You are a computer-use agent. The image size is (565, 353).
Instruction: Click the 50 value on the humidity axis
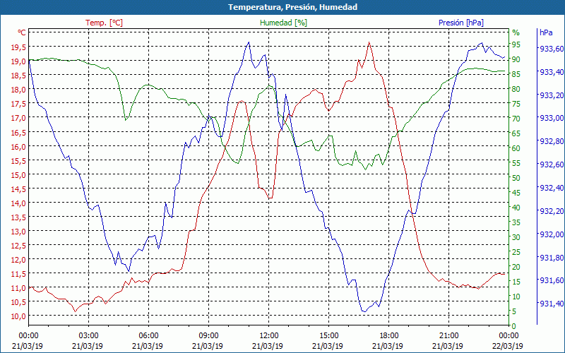pyautogui.click(x=516, y=178)
